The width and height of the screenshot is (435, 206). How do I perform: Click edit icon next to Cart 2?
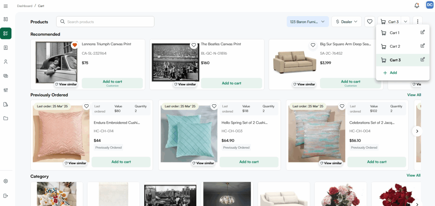(x=422, y=46)
